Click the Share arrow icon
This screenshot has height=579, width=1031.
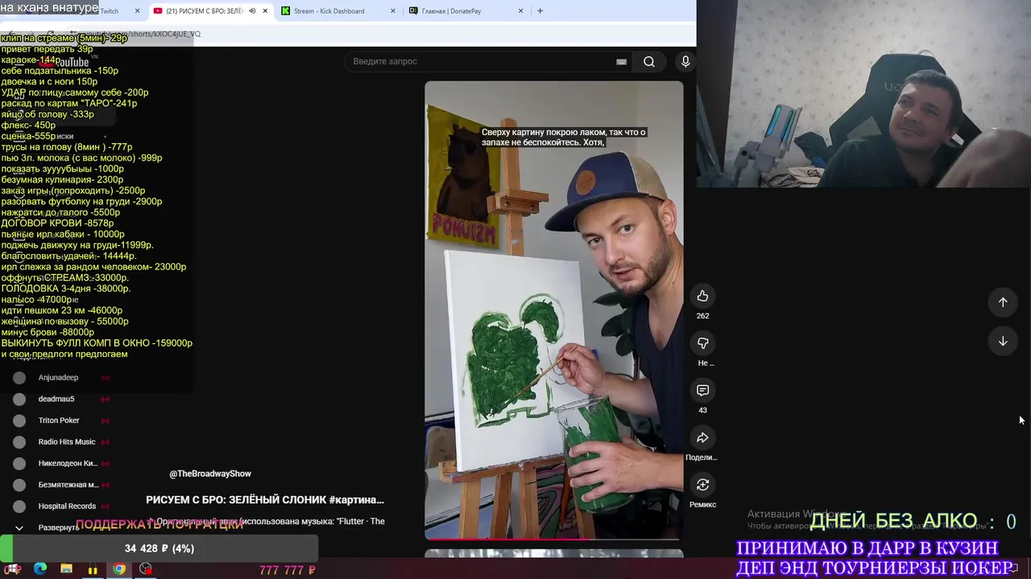click(702, 437)
